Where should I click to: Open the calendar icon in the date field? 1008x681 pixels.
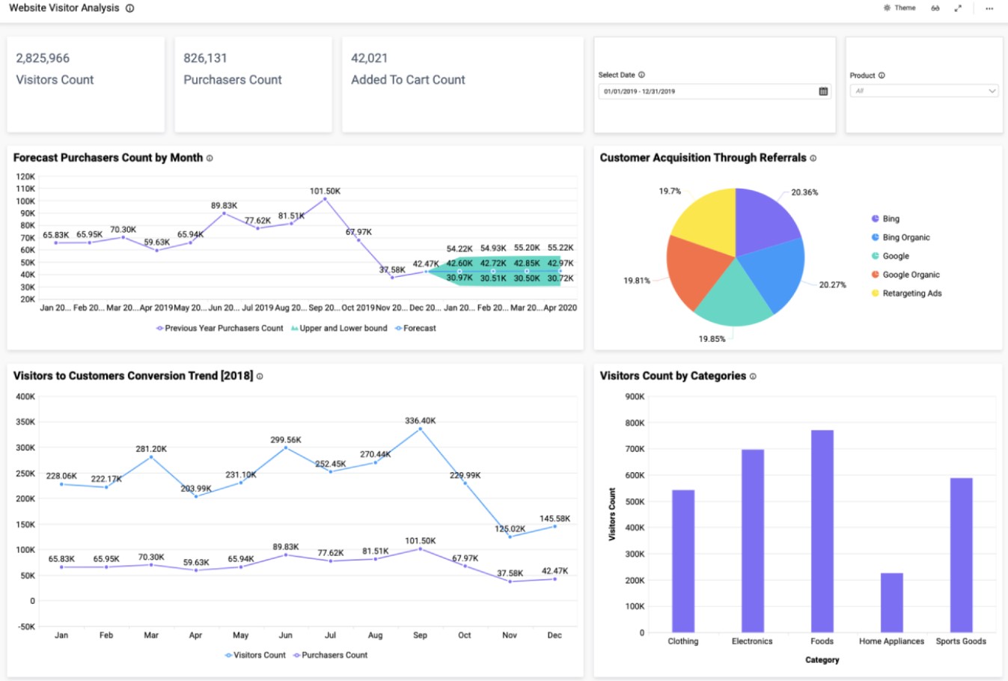point(823,91)
